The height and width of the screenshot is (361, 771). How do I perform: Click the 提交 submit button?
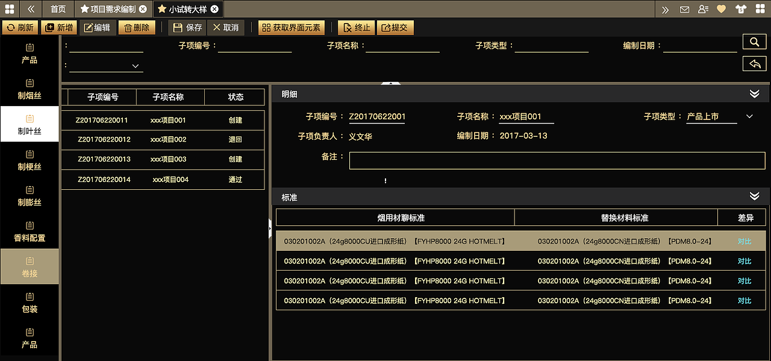point(395,27)
